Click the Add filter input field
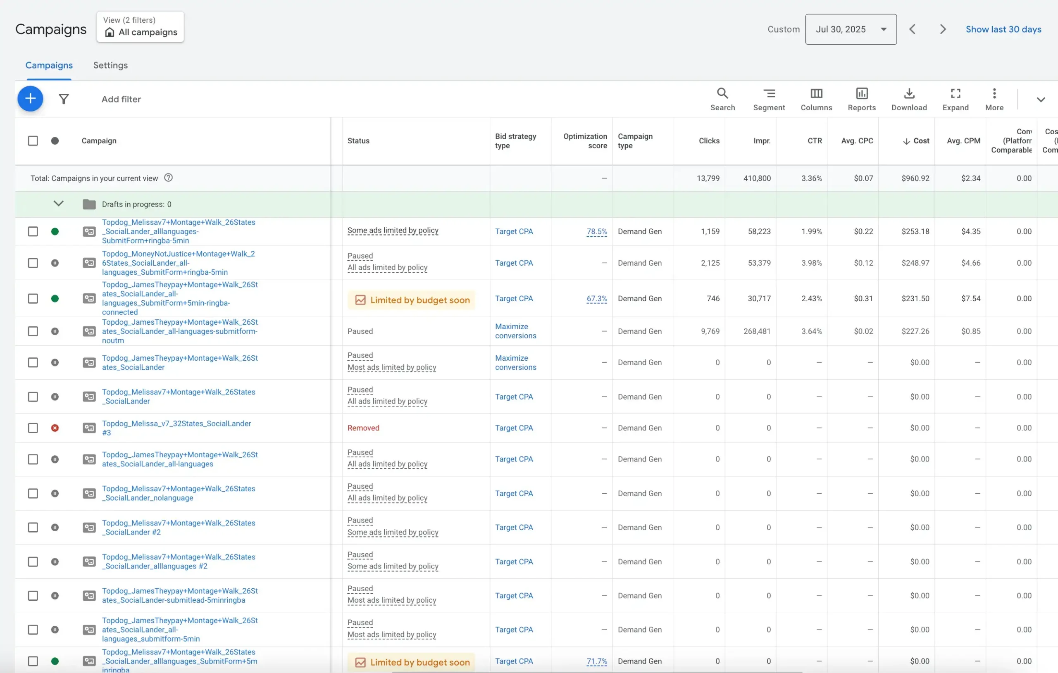Screen dimensions: 1058x673 click(x=121, y=99)
